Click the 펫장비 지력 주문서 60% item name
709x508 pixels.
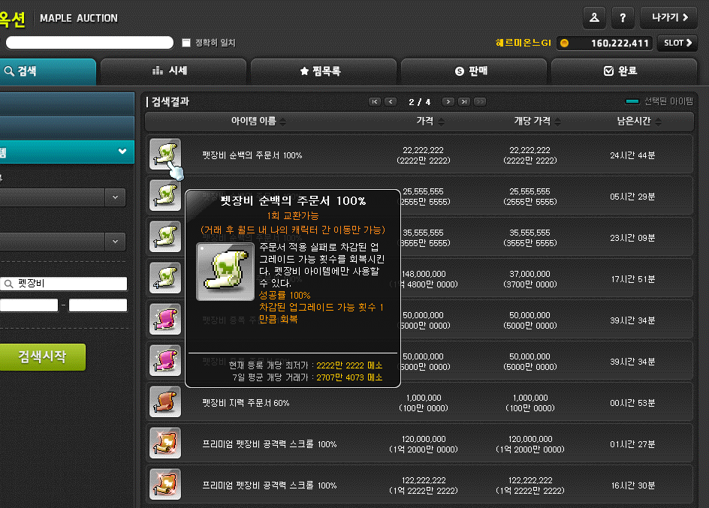[246, 403]
